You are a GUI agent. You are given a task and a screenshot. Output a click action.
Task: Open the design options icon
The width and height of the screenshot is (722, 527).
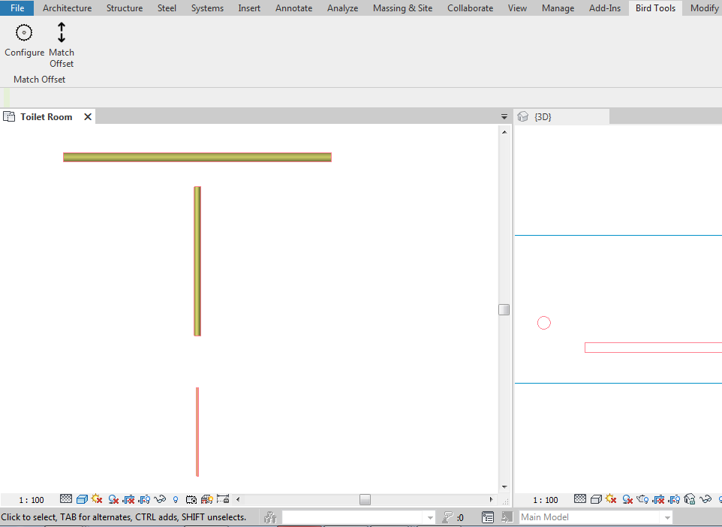(488, 517)
